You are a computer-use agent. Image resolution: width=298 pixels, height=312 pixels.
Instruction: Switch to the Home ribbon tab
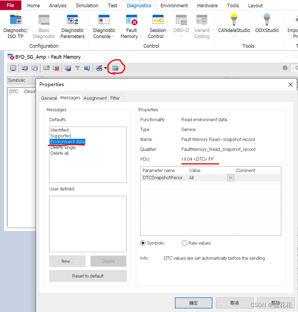point(33,6)
